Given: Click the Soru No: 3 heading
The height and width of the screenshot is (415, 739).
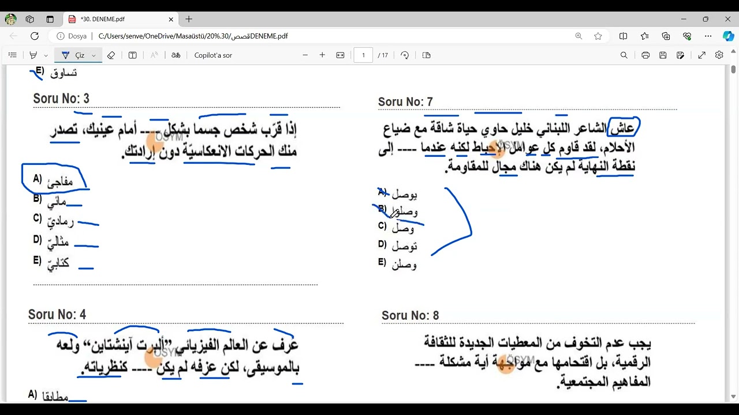Looking at the screenshot, I should click(x=61, y=99).
